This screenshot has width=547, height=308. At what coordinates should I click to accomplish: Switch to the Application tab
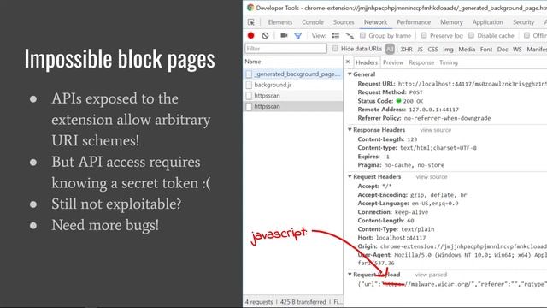point(488,22)
